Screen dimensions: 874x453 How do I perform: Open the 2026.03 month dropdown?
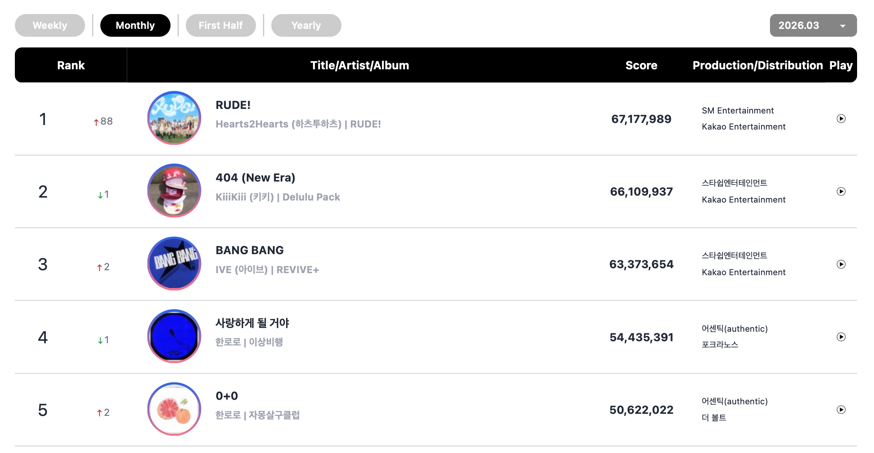coord(813,26)
